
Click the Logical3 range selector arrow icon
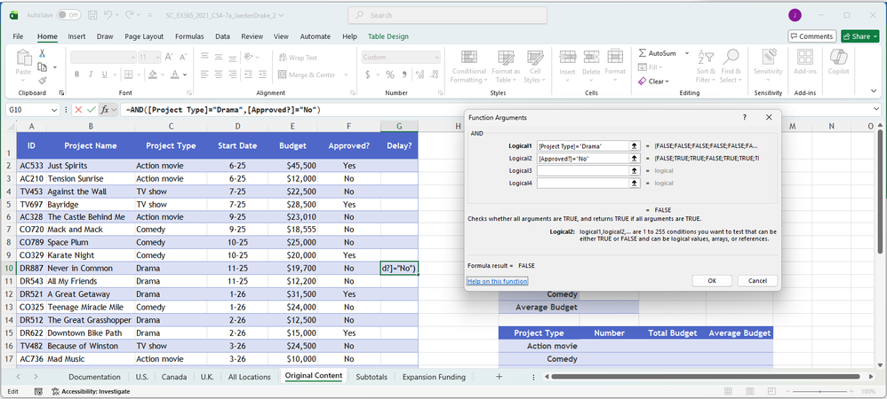pos(635,170)
